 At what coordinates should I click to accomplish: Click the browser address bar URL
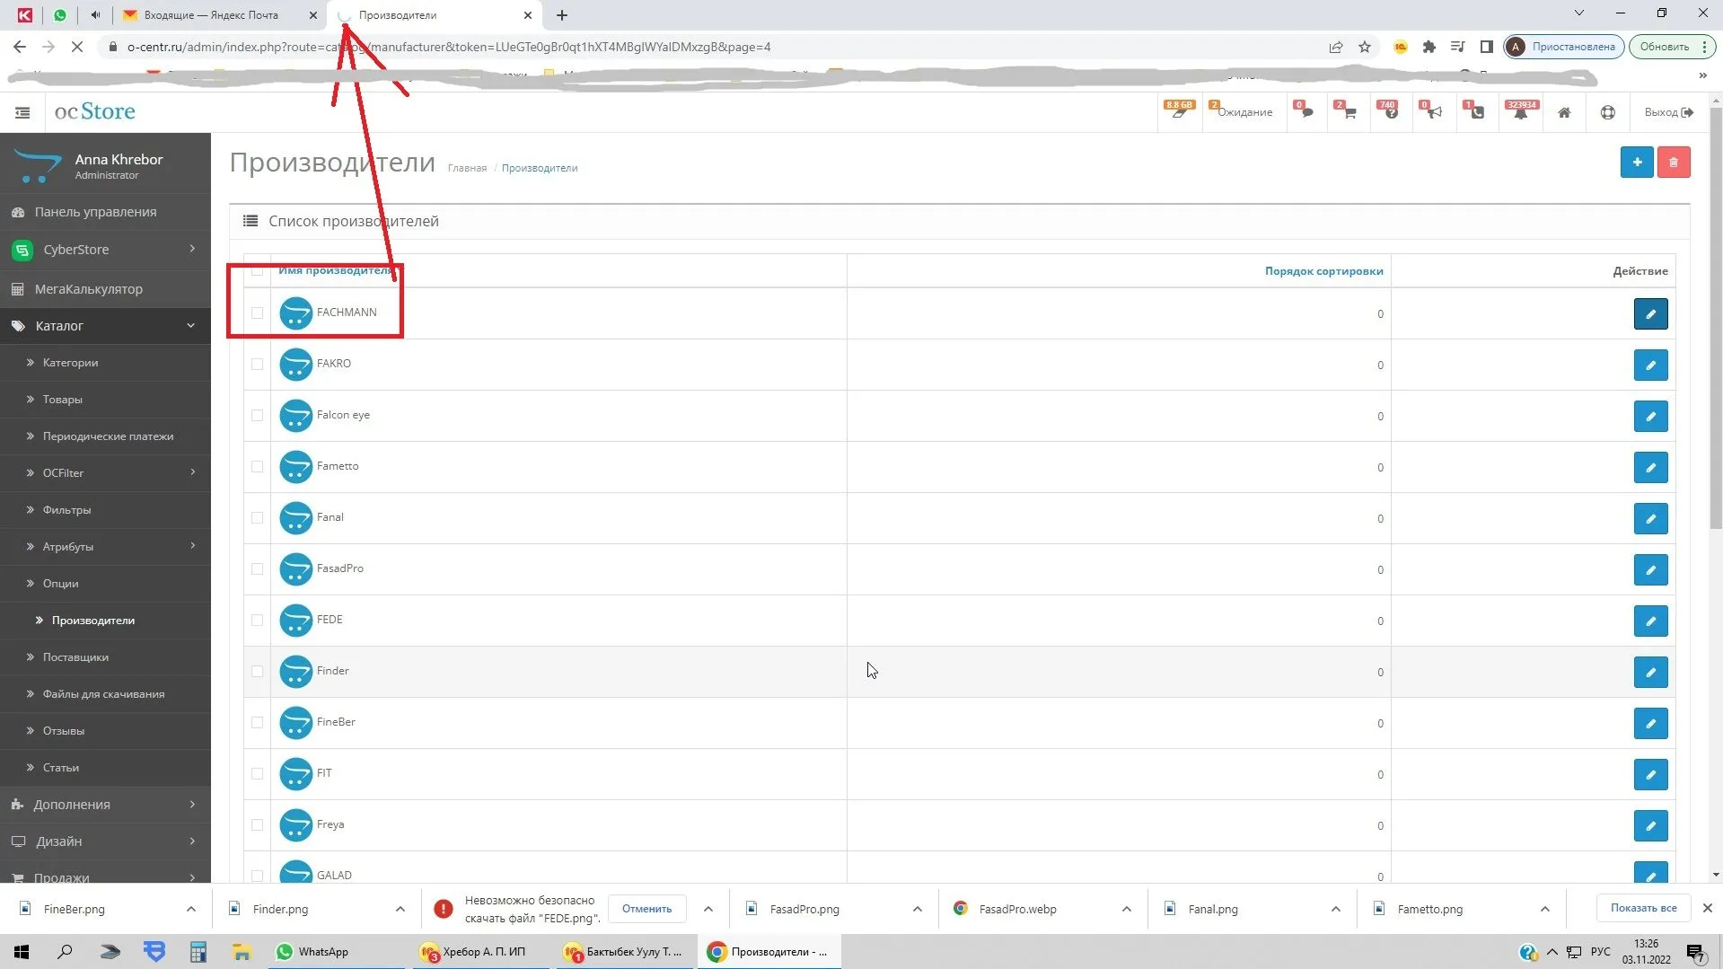tap(449, 47)
